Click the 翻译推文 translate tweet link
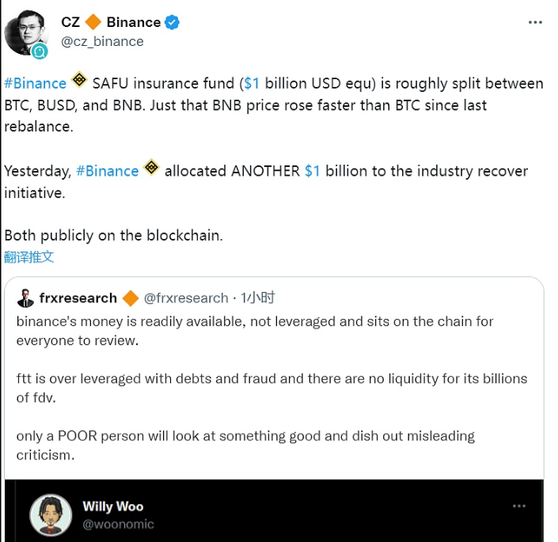 (29, 257)
